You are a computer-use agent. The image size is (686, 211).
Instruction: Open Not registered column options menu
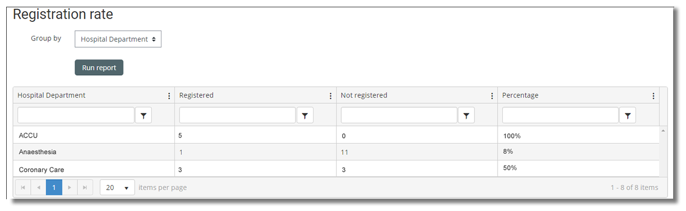(492, 96)
